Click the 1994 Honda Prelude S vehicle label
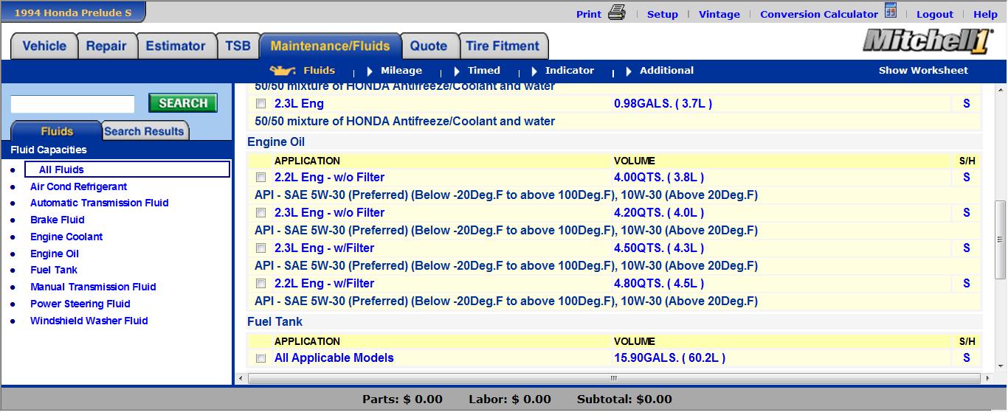 [73, 13]
